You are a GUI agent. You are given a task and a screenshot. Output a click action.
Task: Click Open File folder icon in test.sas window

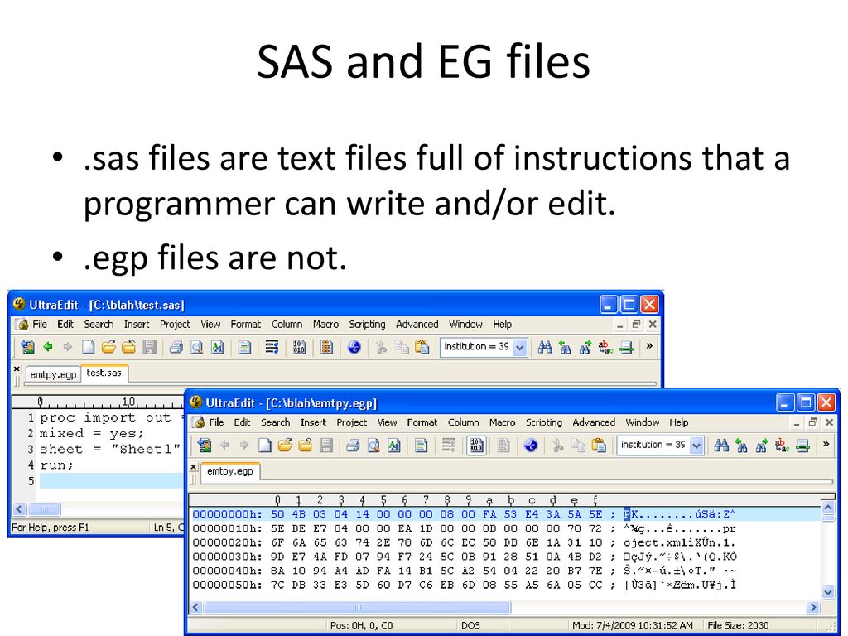tap(108, 347)
